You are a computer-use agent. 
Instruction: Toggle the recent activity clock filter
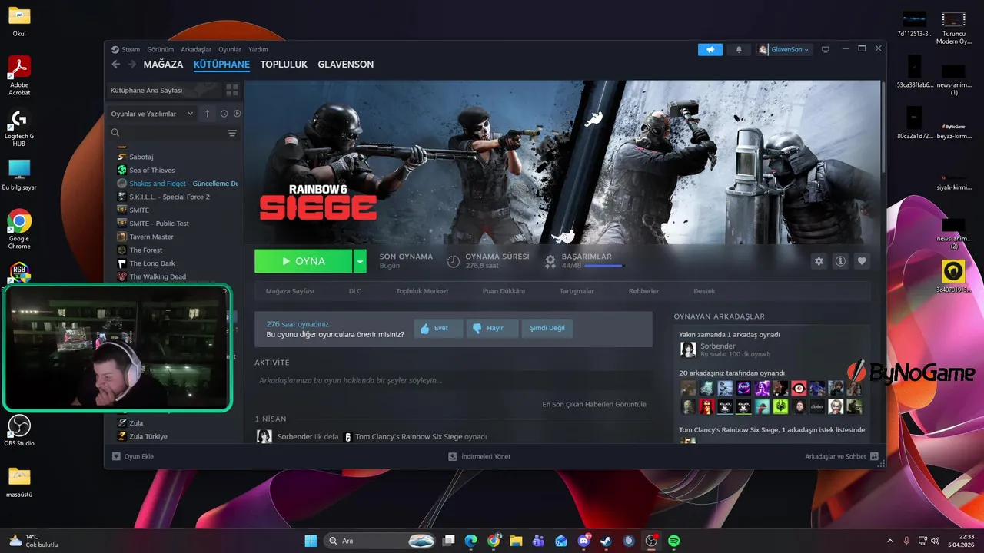[x=224, y=114]
